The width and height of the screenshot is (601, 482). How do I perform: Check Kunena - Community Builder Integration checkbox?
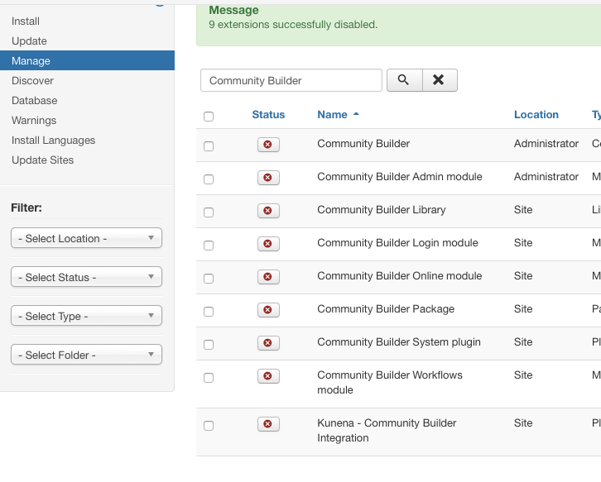tap(209, 426)
